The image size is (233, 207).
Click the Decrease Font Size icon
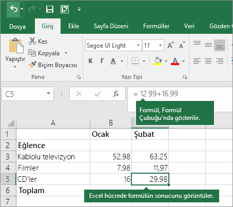coord(182,45)
